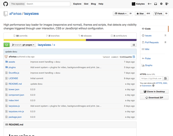Open the aFarkas owner link
173x136 pixels.
click(15, 14)
